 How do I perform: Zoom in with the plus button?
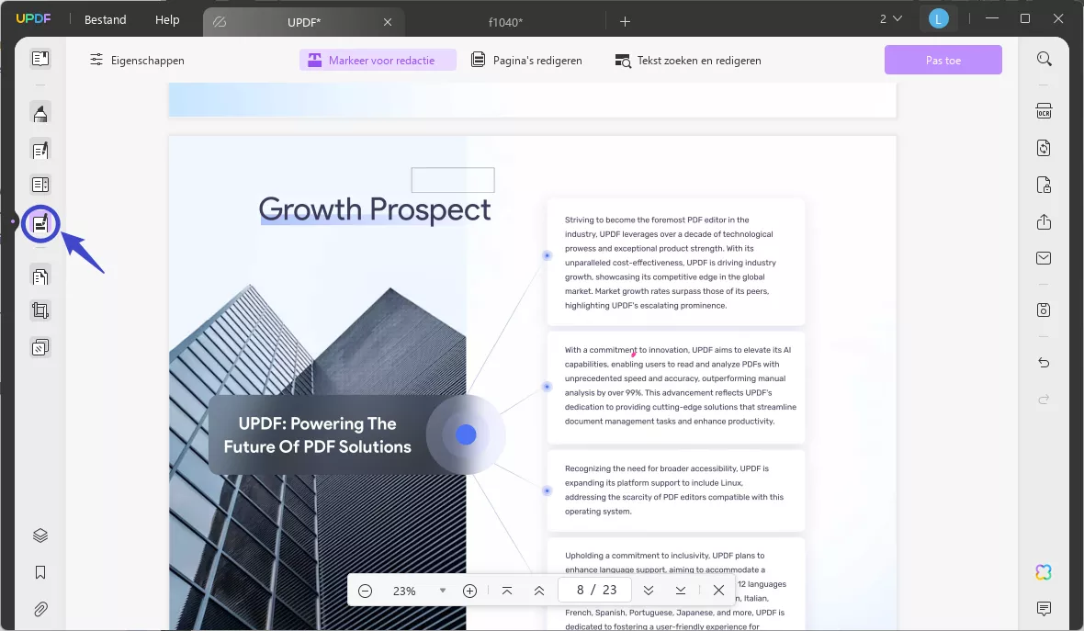tap(470, 591)
